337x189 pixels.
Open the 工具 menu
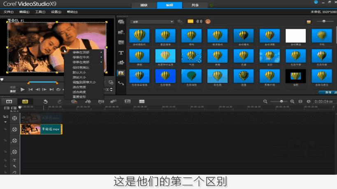pyautogui.click(x=40, y=12)
